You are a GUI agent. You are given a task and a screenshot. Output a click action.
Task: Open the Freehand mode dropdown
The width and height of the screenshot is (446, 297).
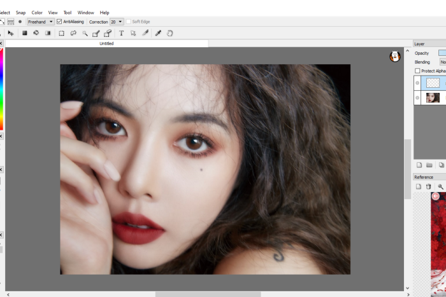pos(40,22)
